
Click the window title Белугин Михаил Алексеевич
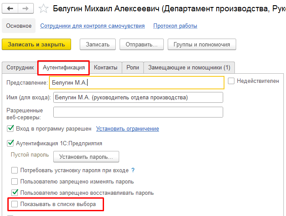[x=106, y=9]
